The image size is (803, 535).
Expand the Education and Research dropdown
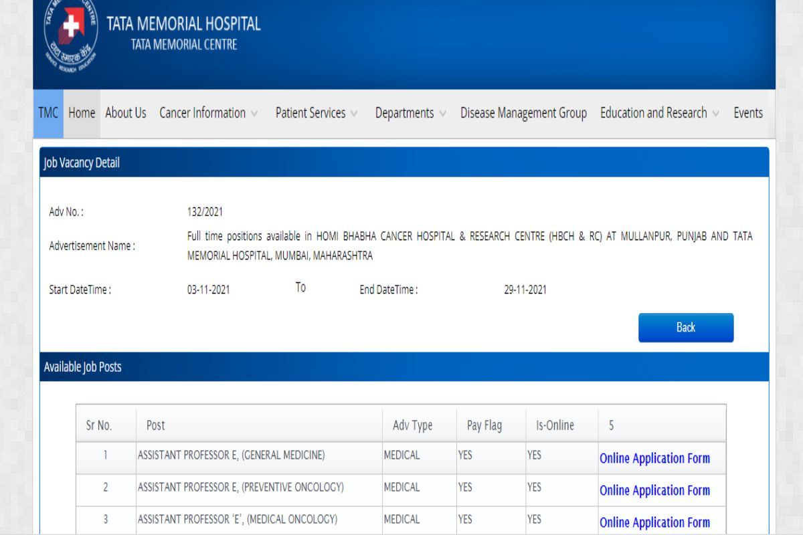pos(660,113)
